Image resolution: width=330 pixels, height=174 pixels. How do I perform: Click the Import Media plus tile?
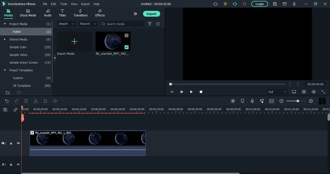[x=74, y=42]
